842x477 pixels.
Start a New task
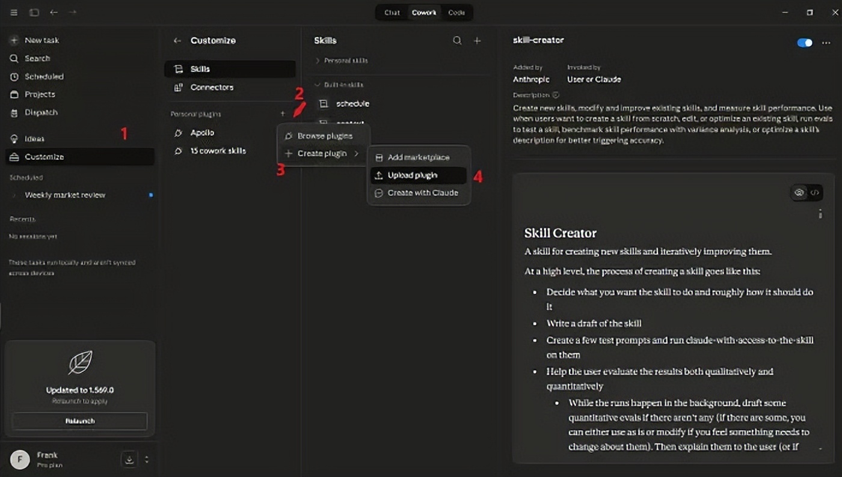80,40
